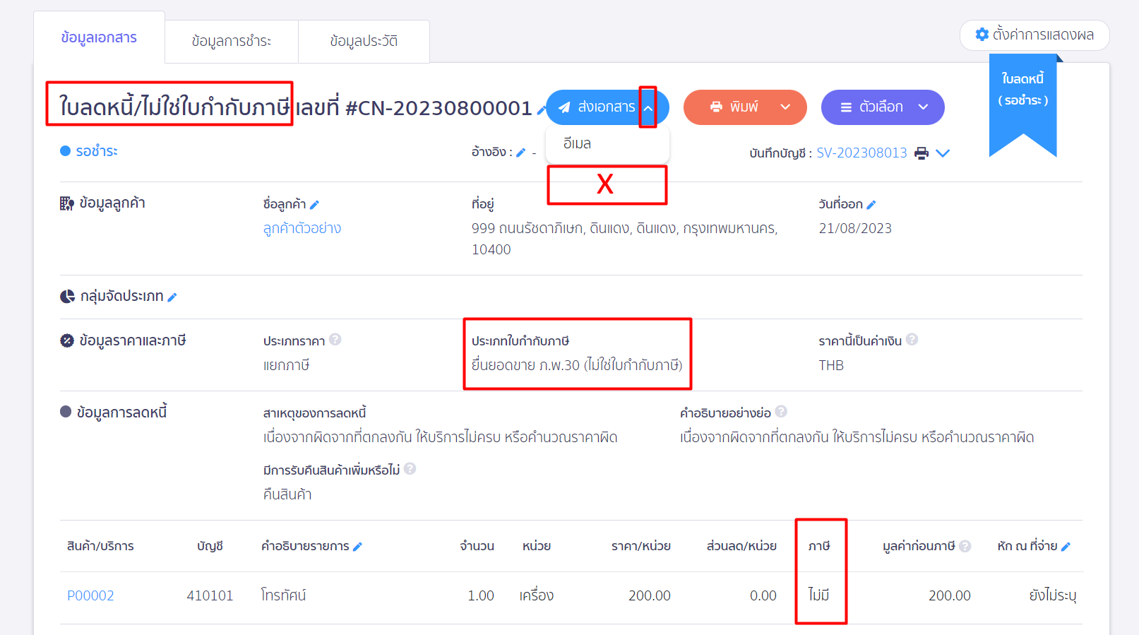Click the ไม่มี tax value cell
1139x635 pixels.
819,595
